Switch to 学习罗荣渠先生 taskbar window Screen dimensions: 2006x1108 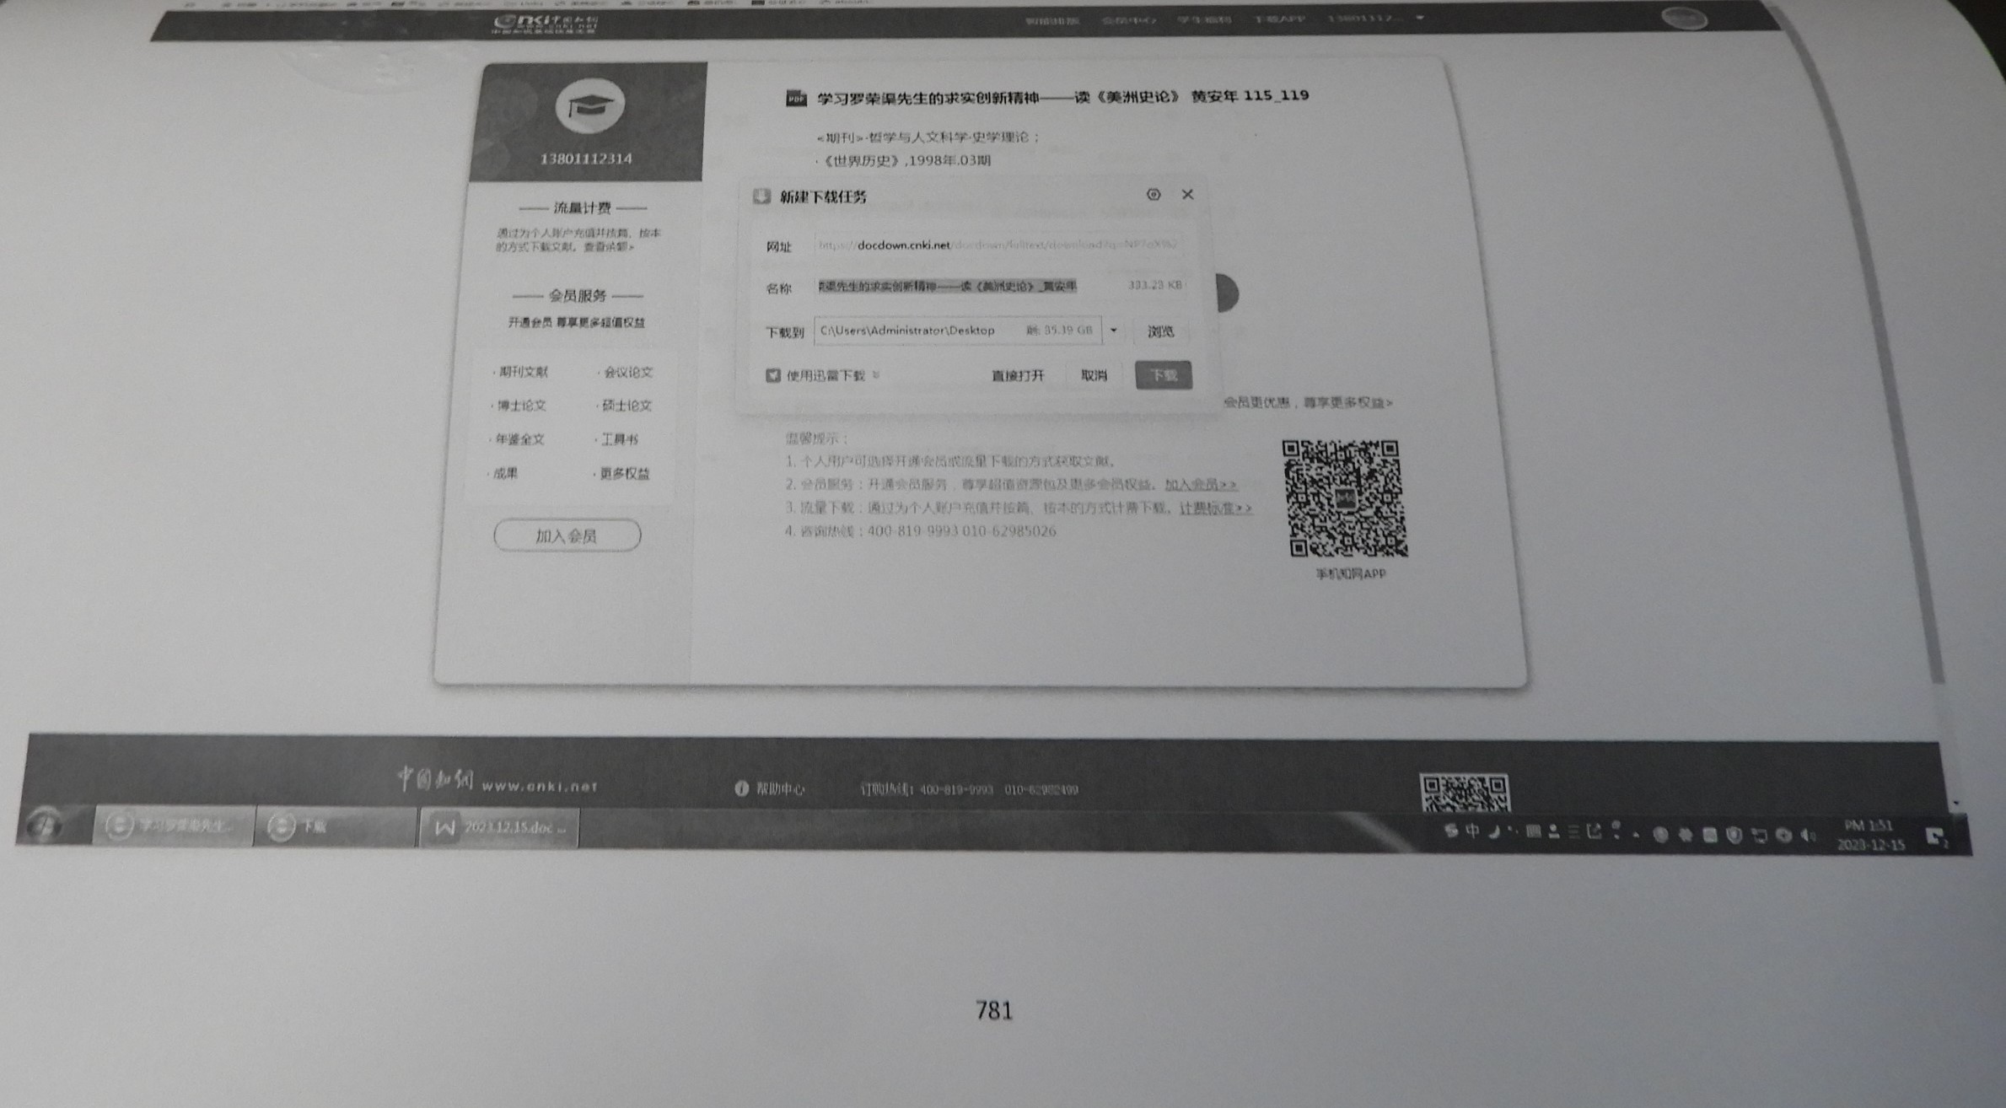tap(174, 826)
